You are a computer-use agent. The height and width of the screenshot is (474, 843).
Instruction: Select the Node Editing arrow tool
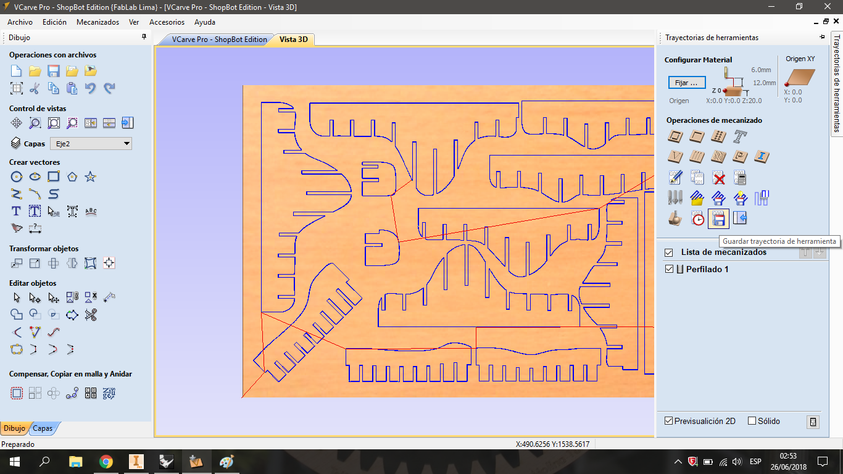35,297
